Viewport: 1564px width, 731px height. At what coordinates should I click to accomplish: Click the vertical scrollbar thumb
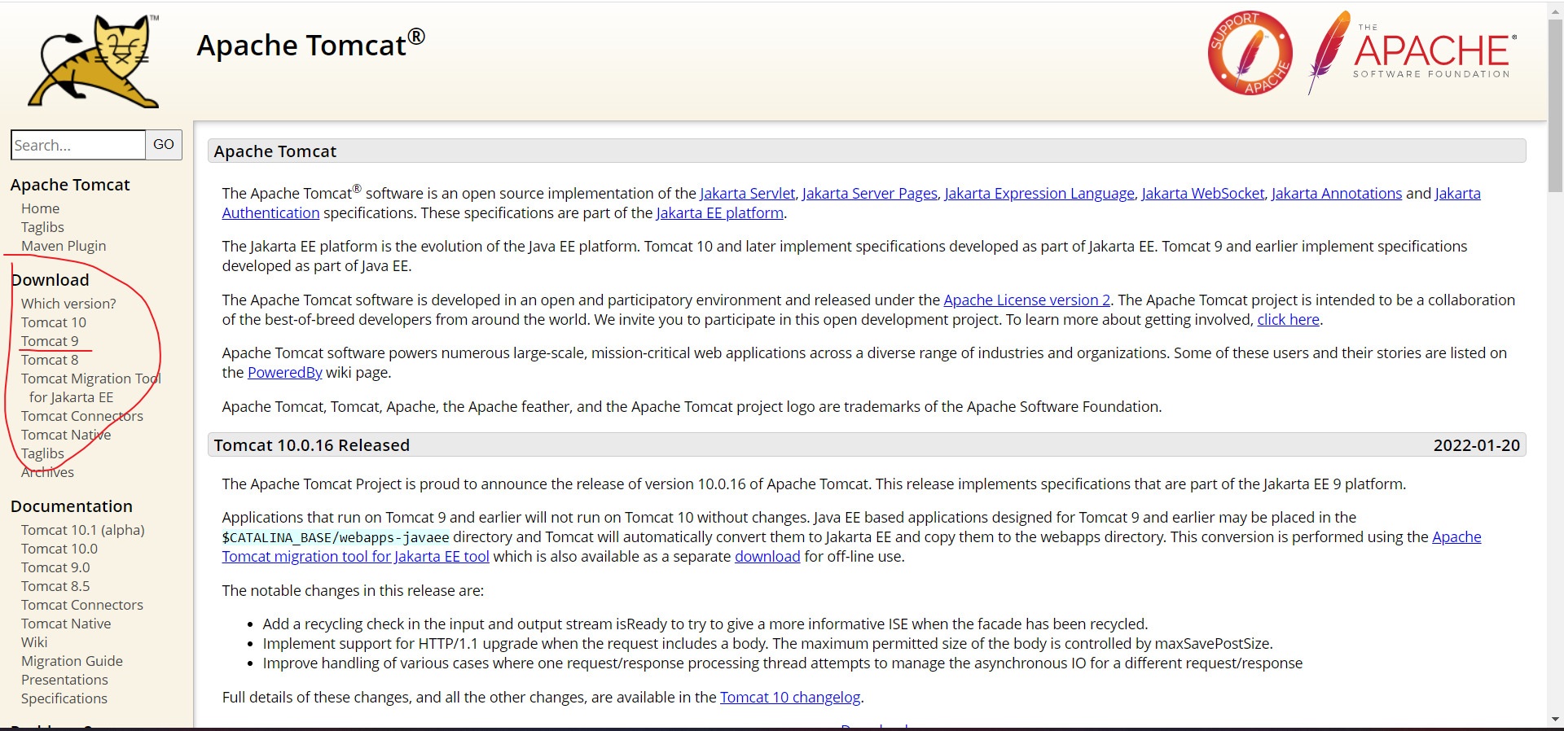(x=1556, y=105)
